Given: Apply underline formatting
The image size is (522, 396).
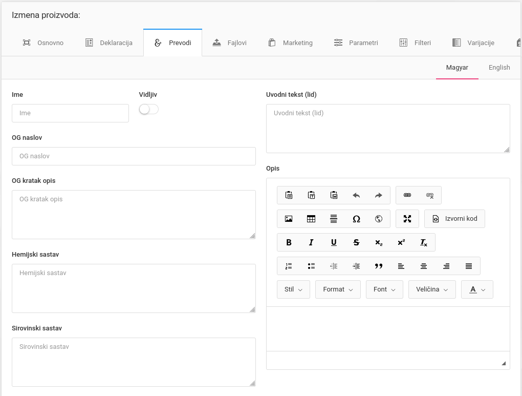Looking at the screenshot, I should coord(334,243).
